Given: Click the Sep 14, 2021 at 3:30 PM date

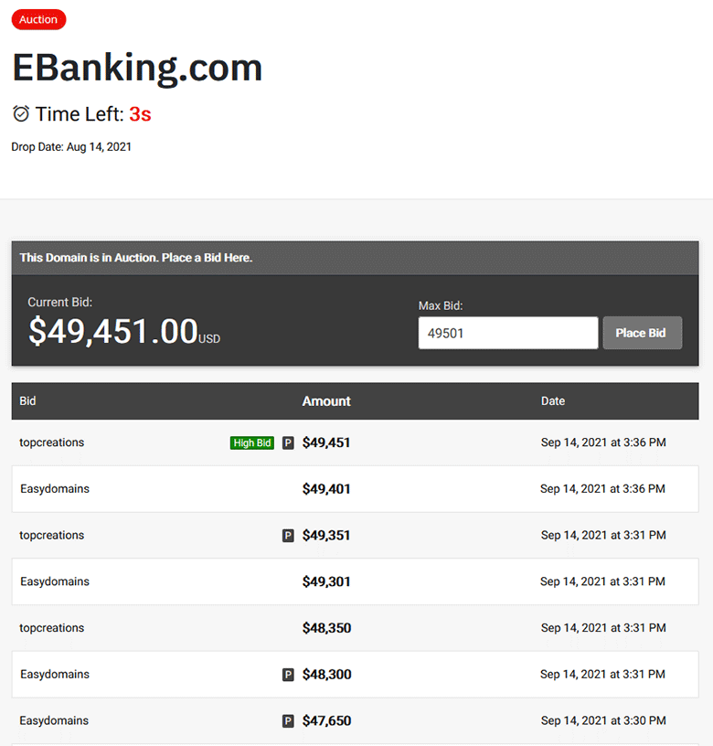Looking at the screenshot, I should point(603,720).
